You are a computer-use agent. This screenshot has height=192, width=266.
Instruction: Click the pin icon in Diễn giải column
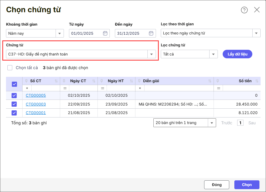(x=139, y=81)
